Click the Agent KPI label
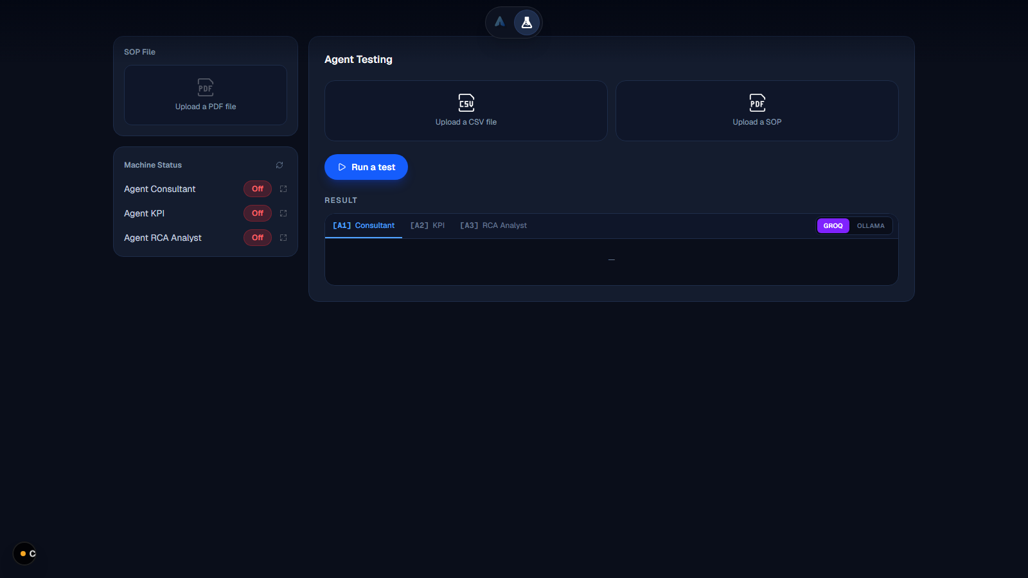Image resolution: width=1028 pixels, height=578 pixels. (144, 213)
